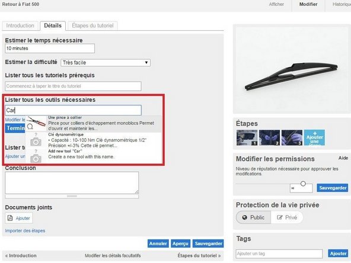Click the tools input containing Car
This screenshot has height=263, width=351.
pos(73,110)
